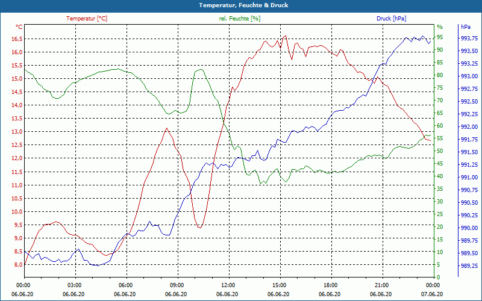Click the '06.06.20' date under 18:00
This screenshot has height=301, width=482.
coord(330,294)
